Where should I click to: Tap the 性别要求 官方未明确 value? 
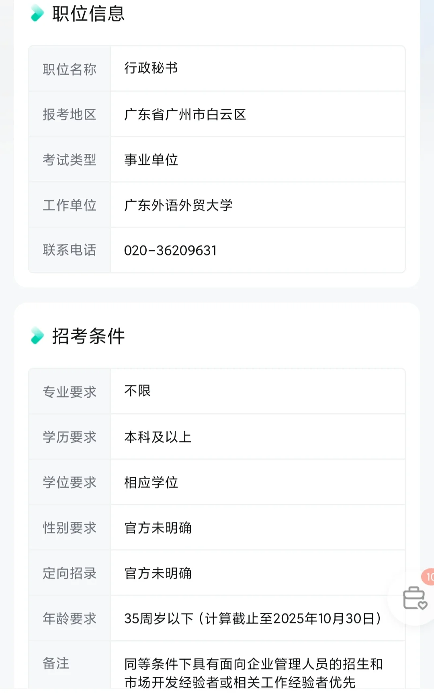(x=158, y=527)
